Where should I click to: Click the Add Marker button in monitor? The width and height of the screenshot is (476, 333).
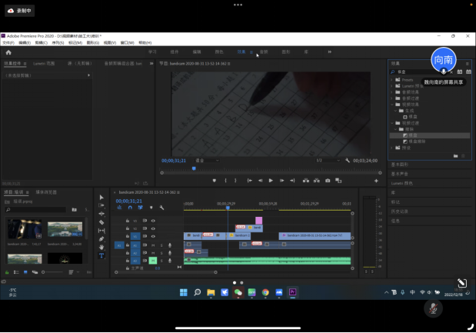(x=215, y=181)
